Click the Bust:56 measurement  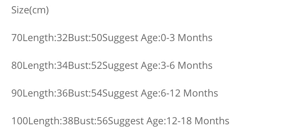click(x=91, y=121)
